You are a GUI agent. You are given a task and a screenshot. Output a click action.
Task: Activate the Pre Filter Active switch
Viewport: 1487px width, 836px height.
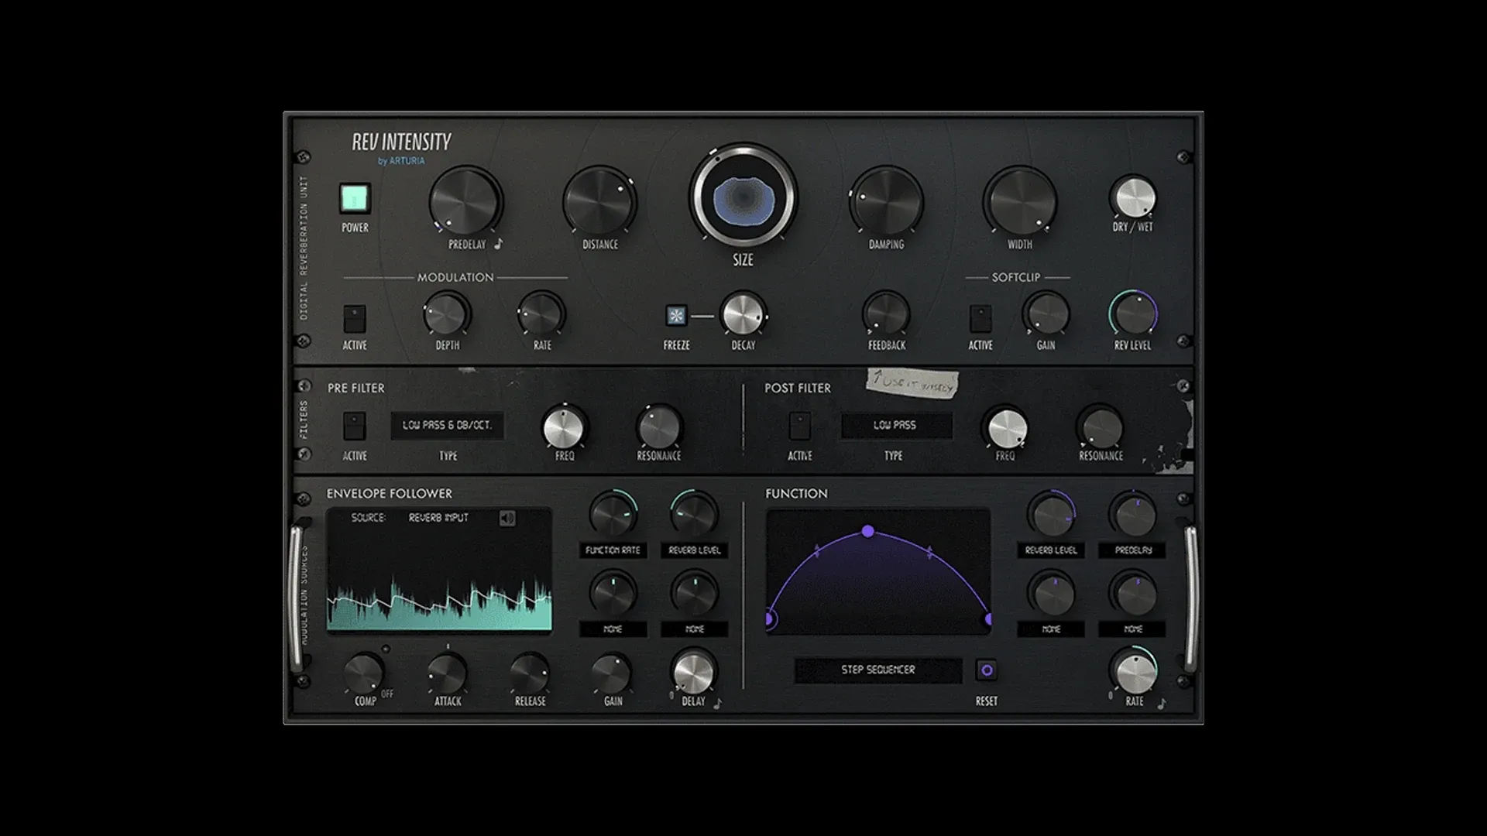pos(355,425)
